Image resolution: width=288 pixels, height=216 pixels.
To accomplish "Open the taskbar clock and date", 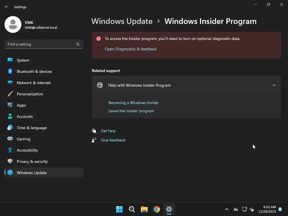I will pos(267,209).
